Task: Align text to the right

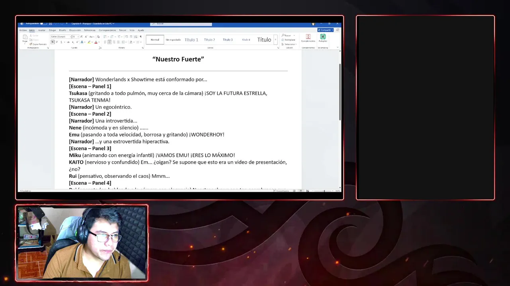Action: (x=114, y=42)
